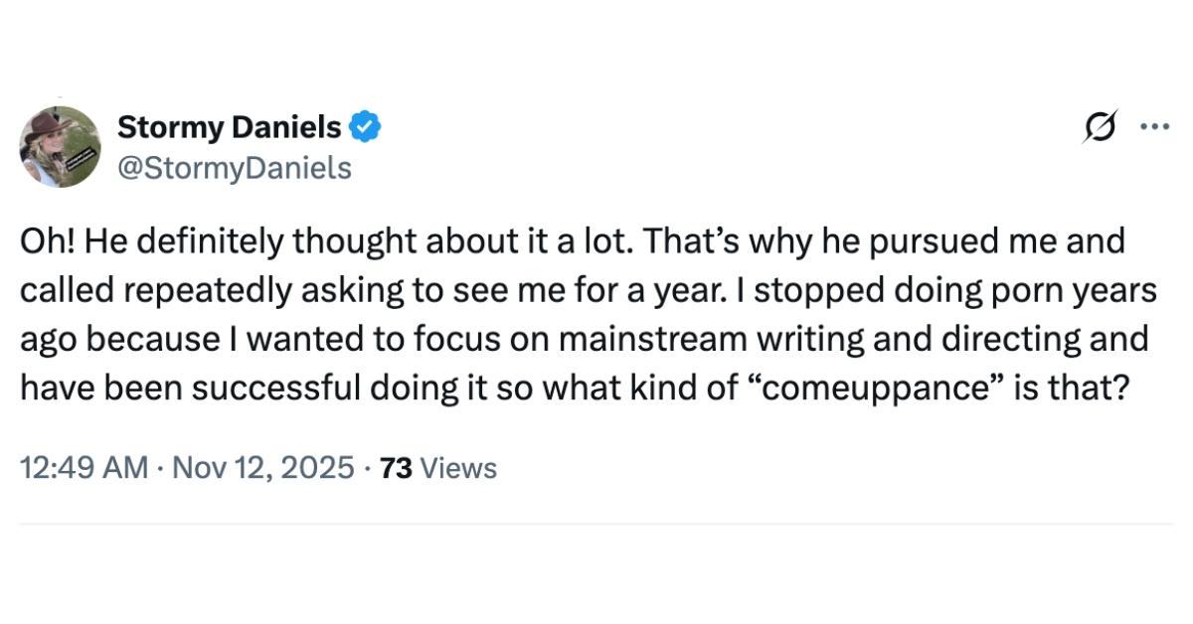1193x624 pixels.
Task: Click the bold 73 view count
Action: pos(397,467)
